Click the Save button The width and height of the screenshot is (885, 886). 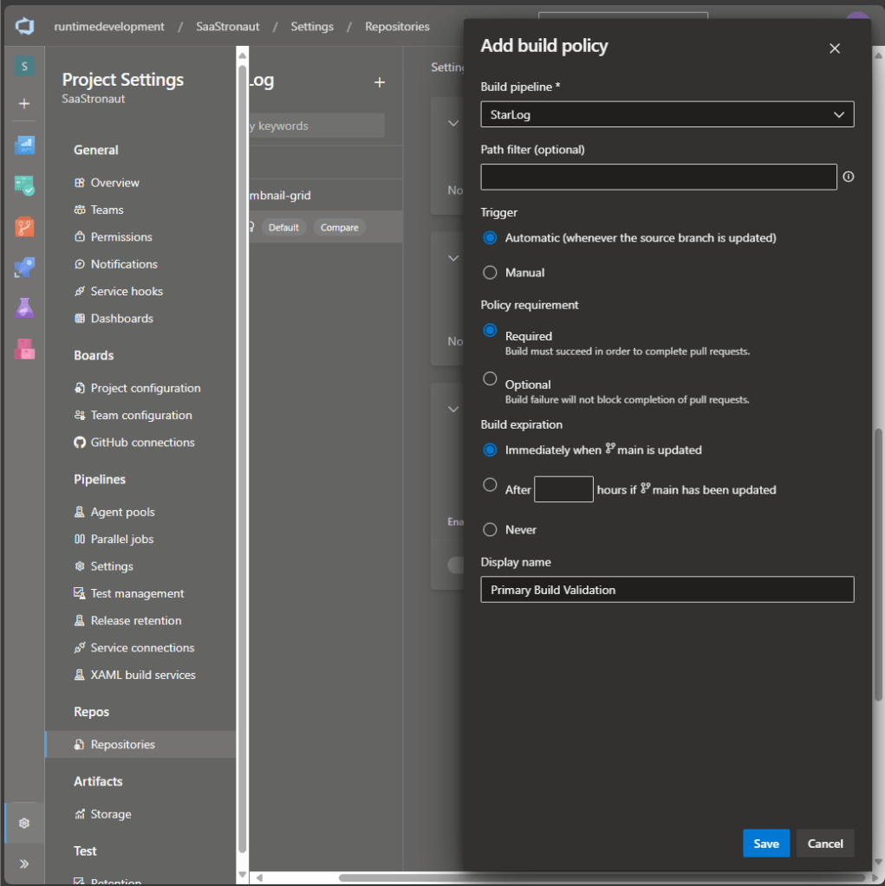pyautogui.click(x=765, y=844)
